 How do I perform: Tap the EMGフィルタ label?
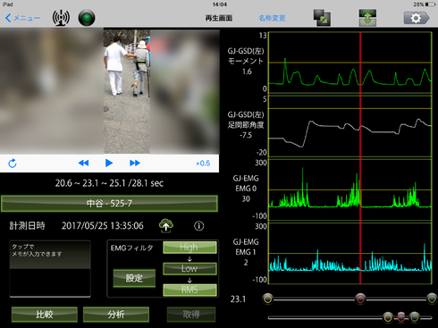point(132,248)
